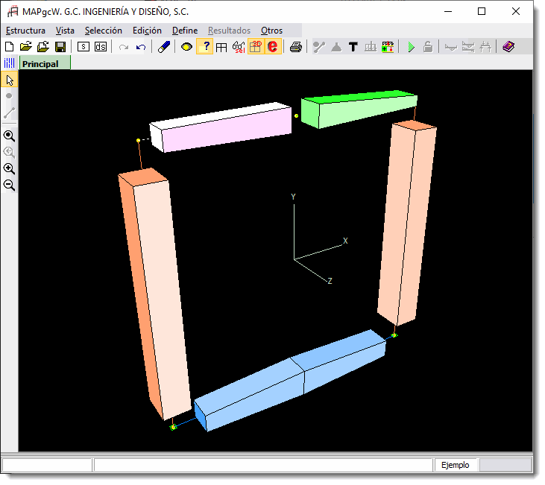545x485 pixels.
Task: Click the yellow node at pink beam's left end
Action: (139, 140)
